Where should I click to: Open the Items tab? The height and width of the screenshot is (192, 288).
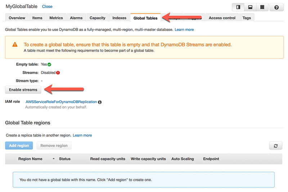[x=37, y=18]
